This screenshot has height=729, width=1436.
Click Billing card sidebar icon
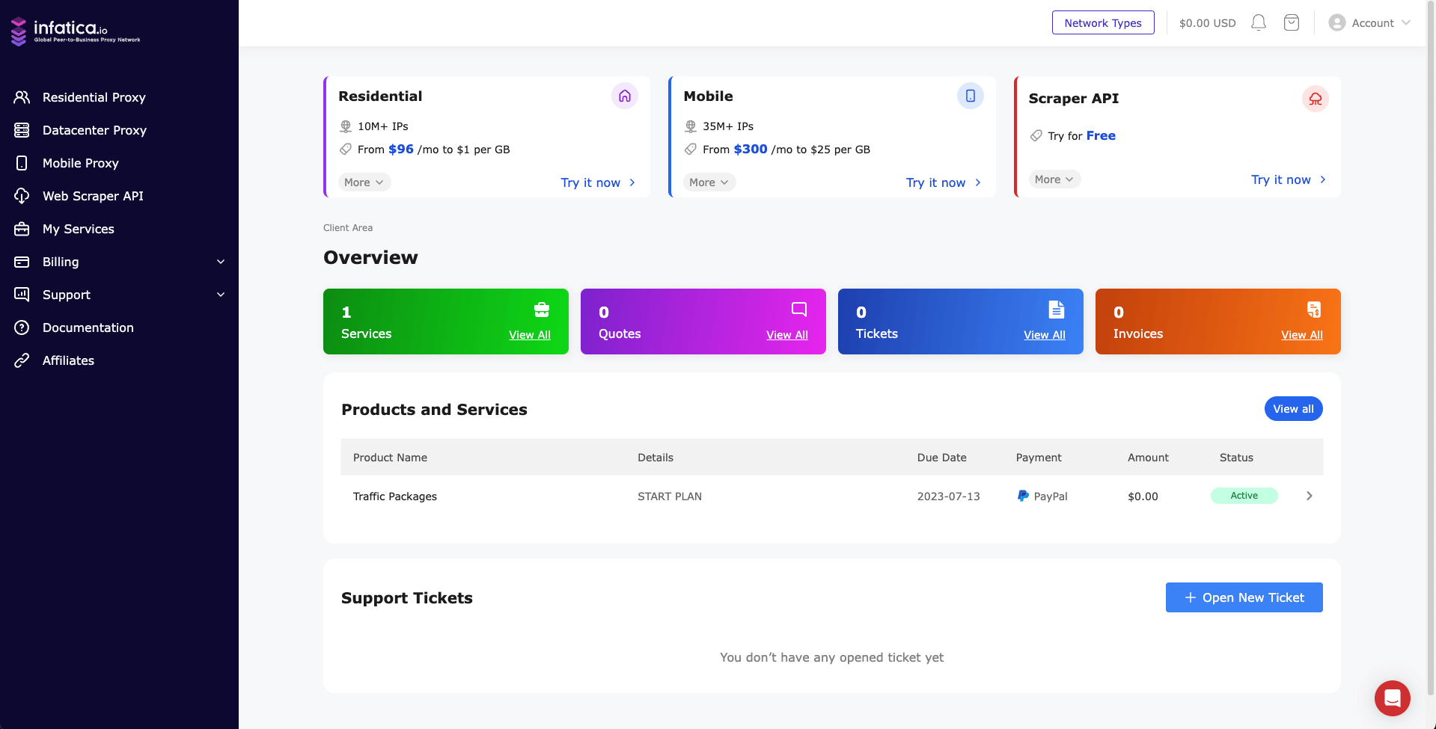(x=22, y=262)
